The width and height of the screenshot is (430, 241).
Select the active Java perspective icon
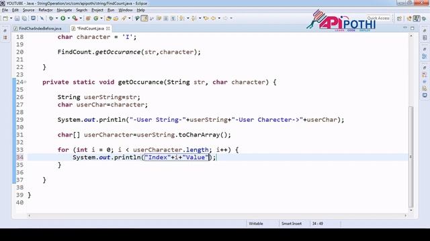(417, 18)
